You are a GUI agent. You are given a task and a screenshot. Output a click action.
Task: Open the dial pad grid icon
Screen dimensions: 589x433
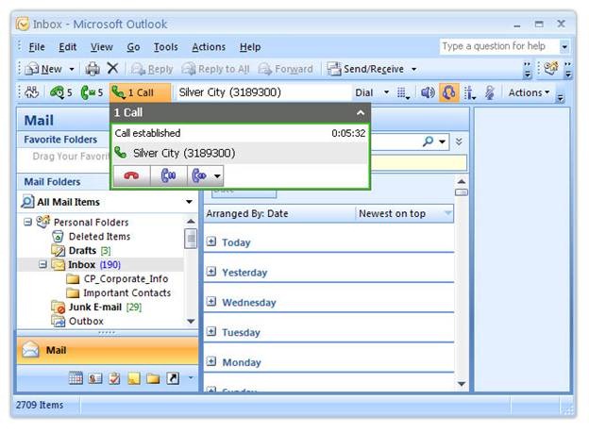click(403, 92)
